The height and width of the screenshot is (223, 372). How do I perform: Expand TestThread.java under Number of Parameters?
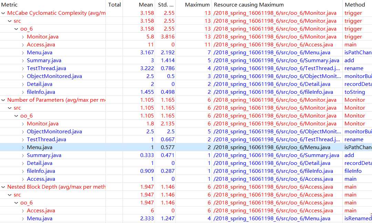click(23, 140)
